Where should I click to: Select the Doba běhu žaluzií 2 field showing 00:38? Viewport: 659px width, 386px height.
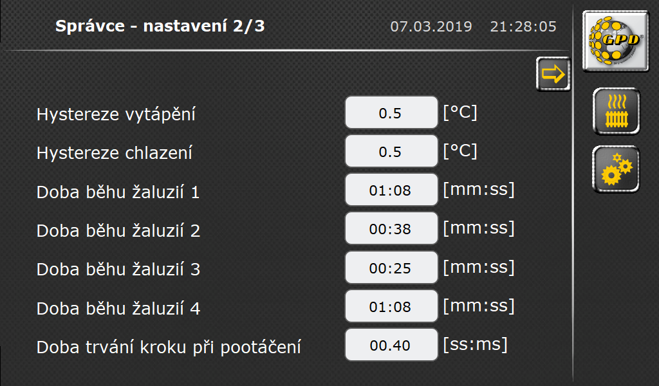pyautogui.click(x=391, y=228)
